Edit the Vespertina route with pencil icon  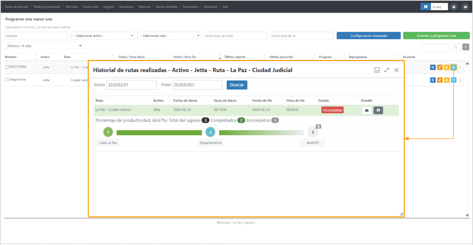(x=440, y=80)
